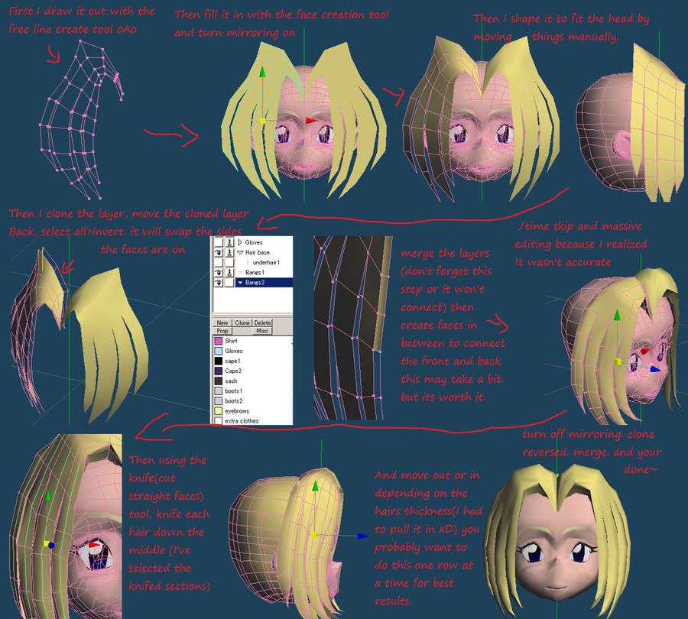
Task: Click the edit-lock figure icon beside Hair base
Action: 229,252
